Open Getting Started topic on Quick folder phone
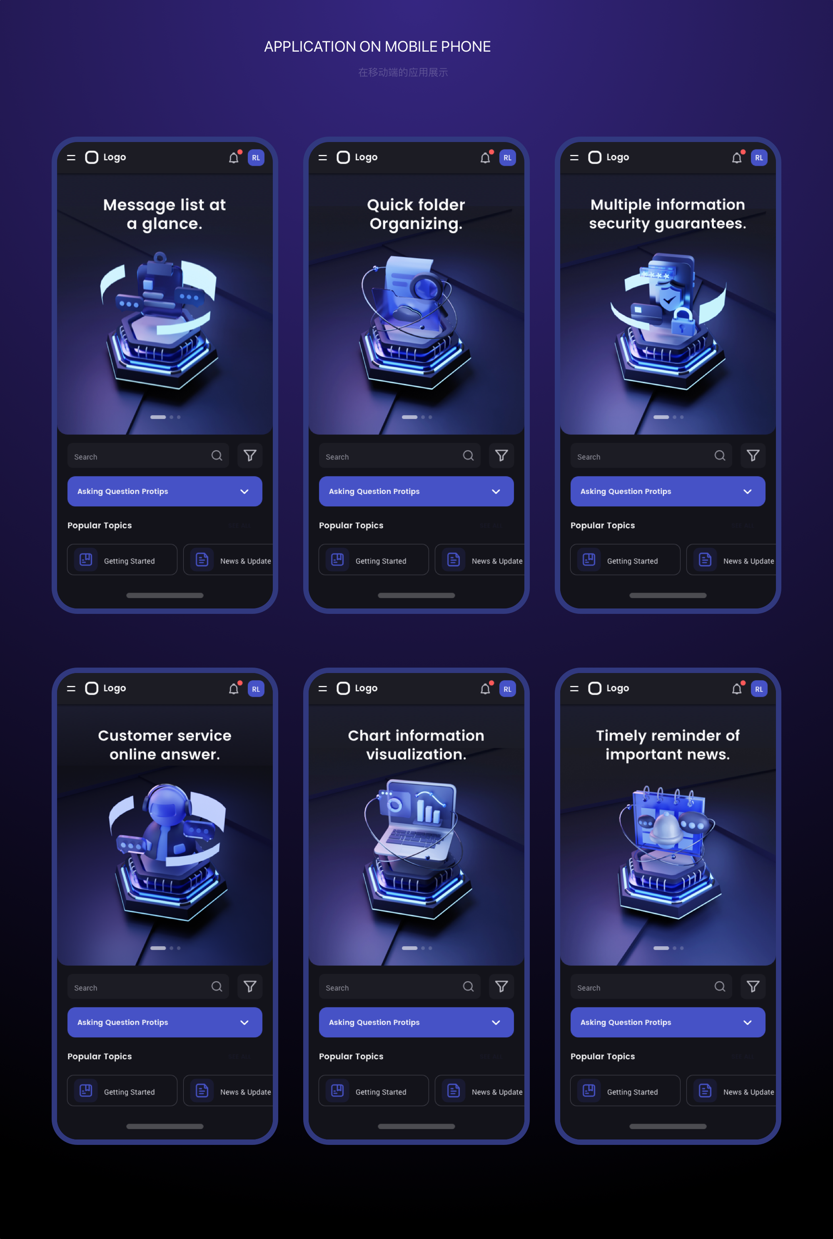 point(374,560)
